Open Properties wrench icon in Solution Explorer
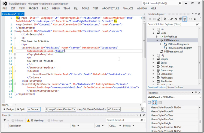 tap(195, 19)
